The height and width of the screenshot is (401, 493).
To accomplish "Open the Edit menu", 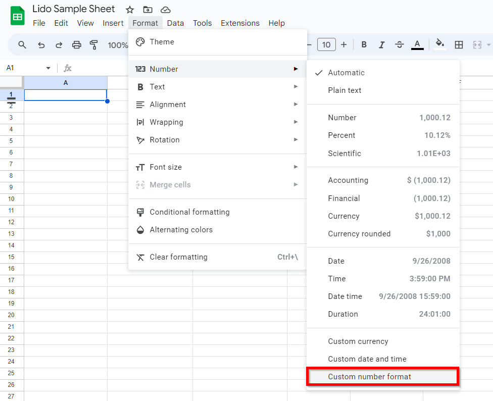I will pos(61,23).
